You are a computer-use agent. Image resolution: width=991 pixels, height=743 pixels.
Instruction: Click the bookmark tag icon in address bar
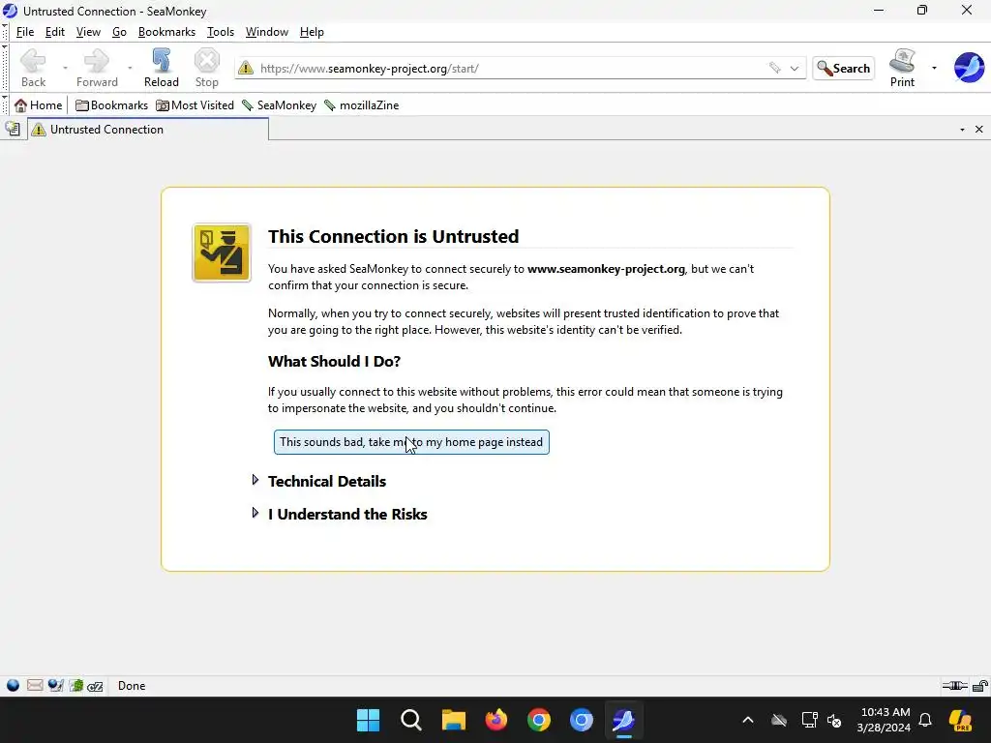[774, 69]
